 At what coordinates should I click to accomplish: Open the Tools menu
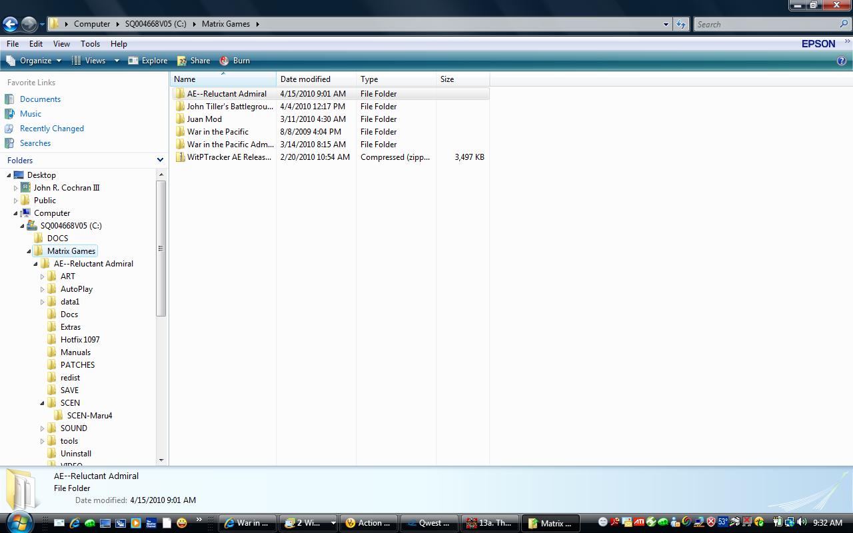click(90, 44)
